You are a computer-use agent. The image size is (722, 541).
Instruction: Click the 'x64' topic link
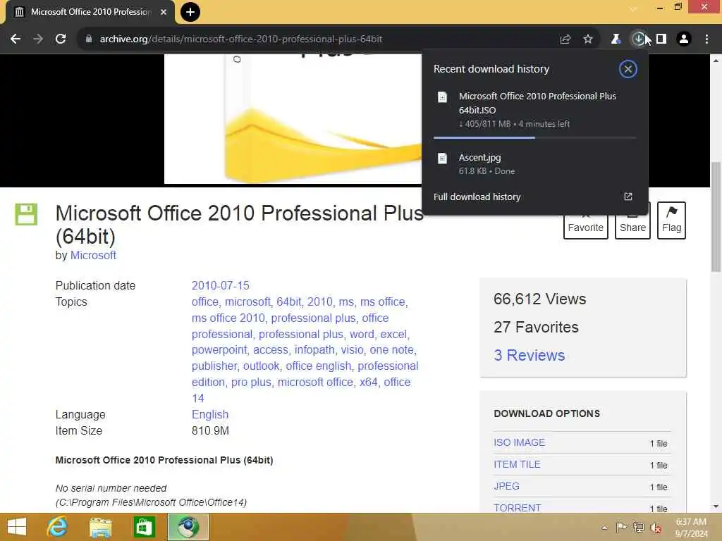click(x=368, y=383)
